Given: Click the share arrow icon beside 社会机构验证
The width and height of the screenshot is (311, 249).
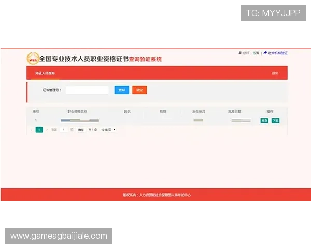Looking at the screenshot, I should 265,53.
